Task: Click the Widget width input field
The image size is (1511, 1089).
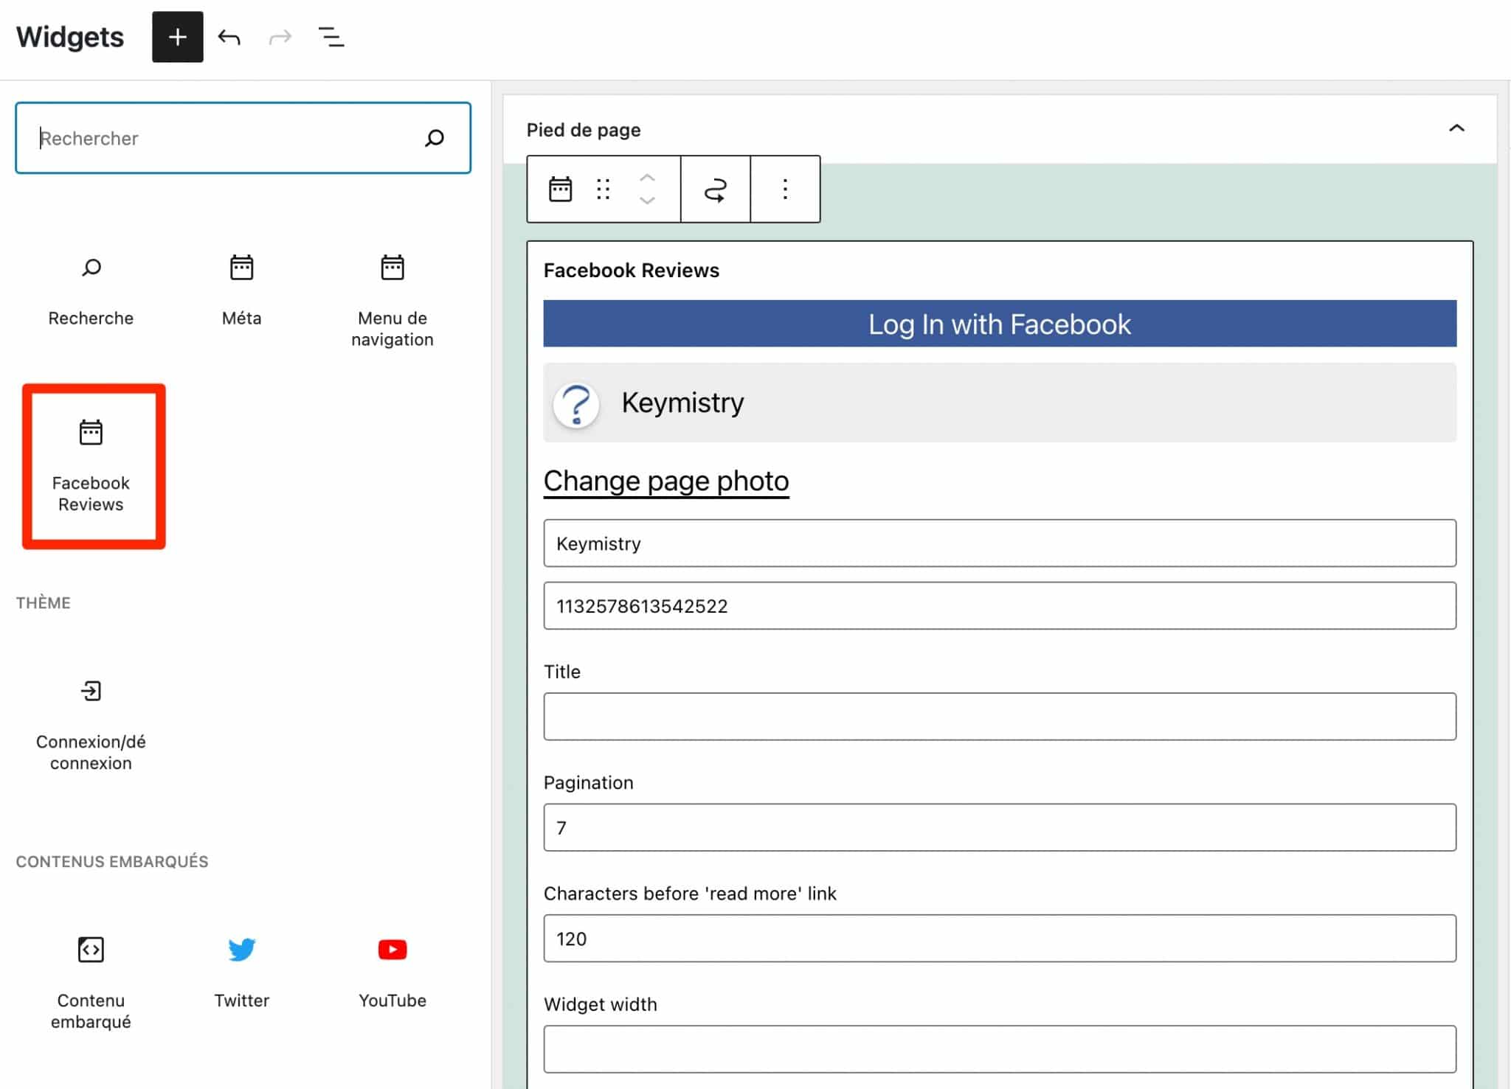Action: [x=1000, y=1049]
